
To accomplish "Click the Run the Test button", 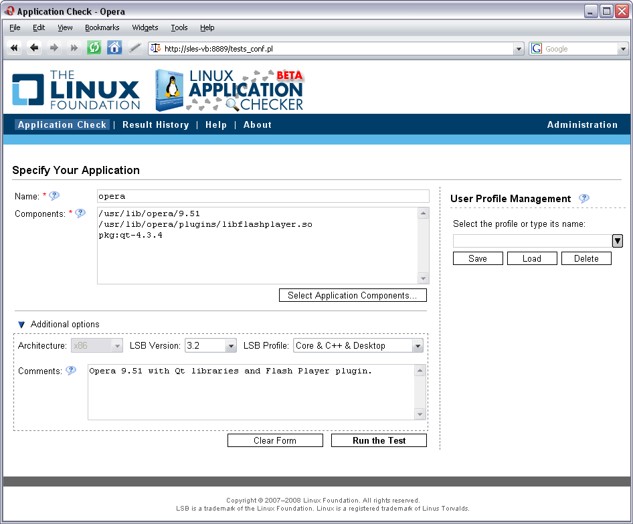I will point(379,440).
